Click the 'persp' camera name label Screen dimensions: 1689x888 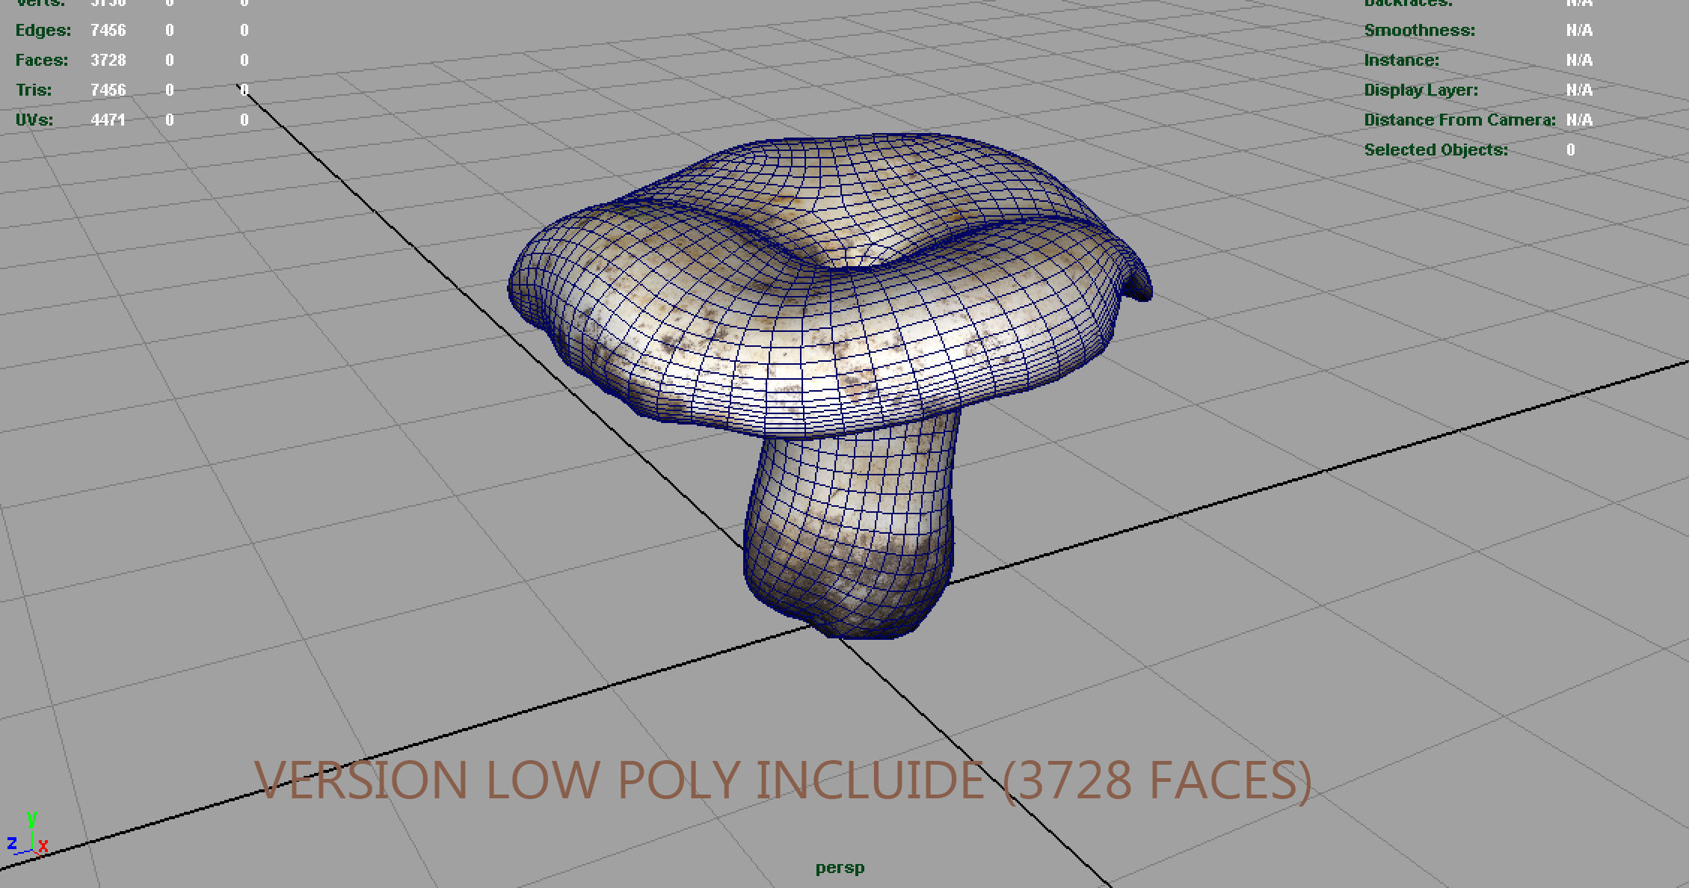tap(840, 869)
